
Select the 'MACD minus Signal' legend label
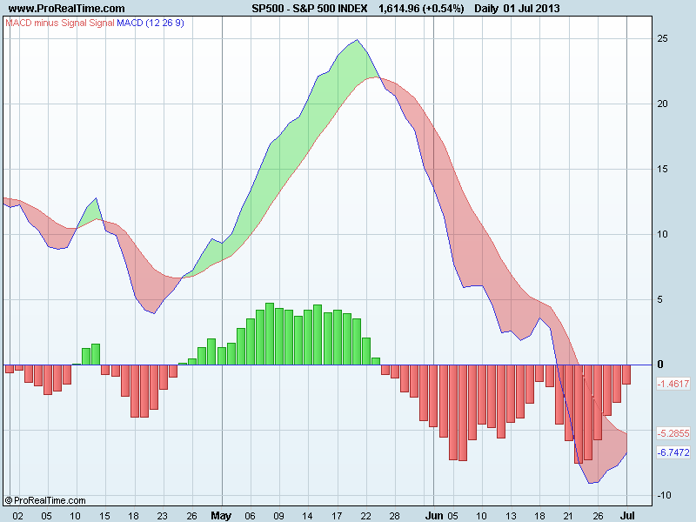tap(46, 23)
